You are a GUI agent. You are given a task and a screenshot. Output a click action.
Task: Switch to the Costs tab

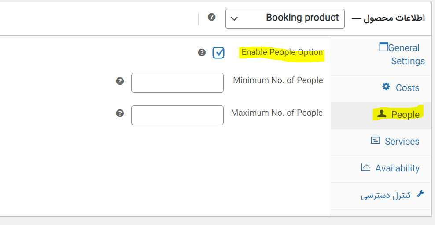(x=407, y=88)
